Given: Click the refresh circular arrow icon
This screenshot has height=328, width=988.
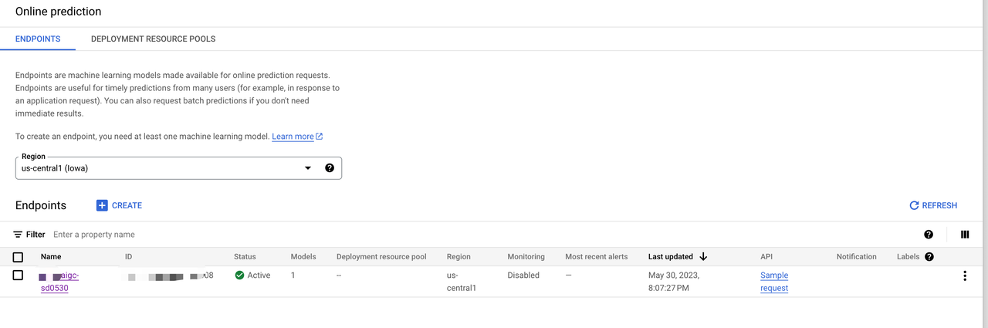Looking at the screenshot, I should (x=914, y=205).
